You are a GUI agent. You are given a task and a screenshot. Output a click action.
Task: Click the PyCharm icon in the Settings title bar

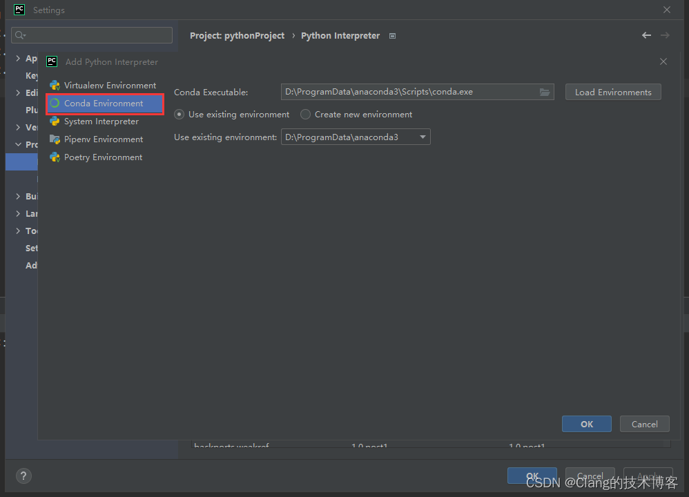coord(19,10)
